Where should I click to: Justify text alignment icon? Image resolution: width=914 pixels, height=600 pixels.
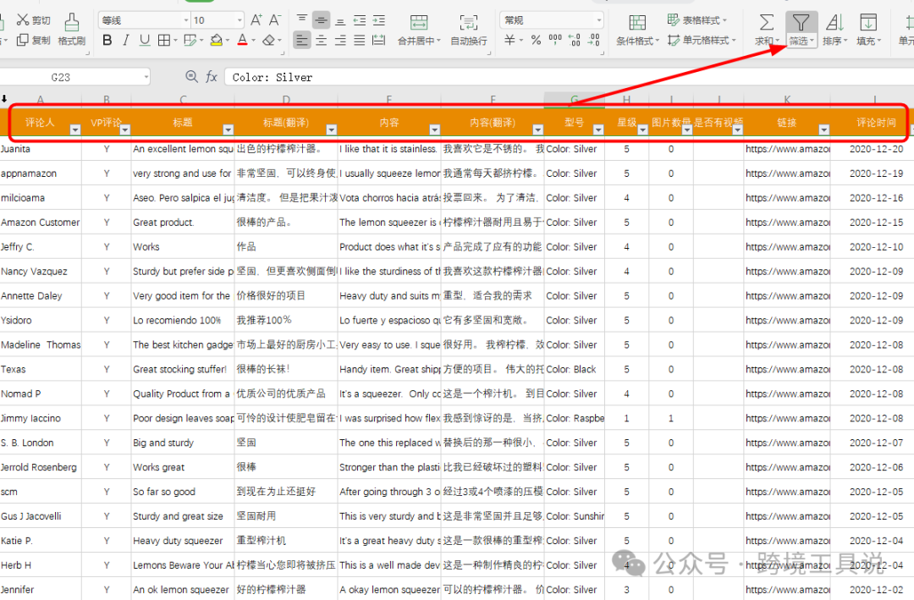click(360, 41)
